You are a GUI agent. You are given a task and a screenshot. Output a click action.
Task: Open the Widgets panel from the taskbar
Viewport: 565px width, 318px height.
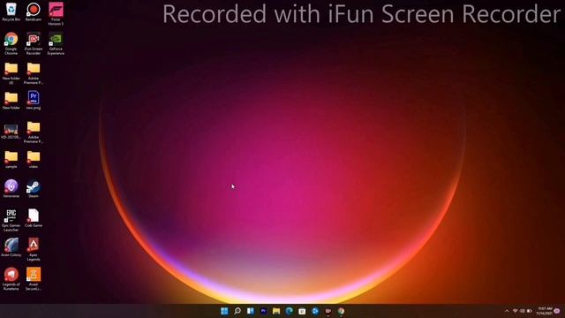click(251, 311)
